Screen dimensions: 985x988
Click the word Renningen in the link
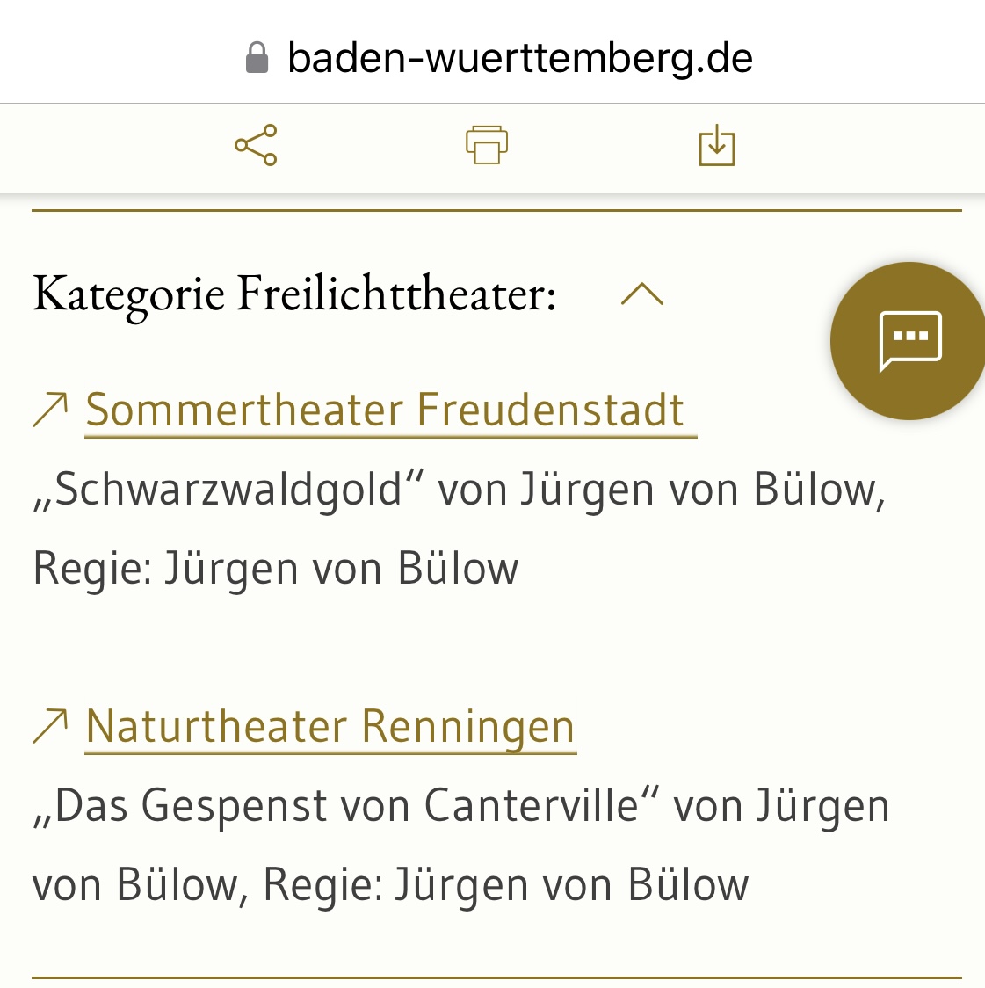tap(467, 726)
